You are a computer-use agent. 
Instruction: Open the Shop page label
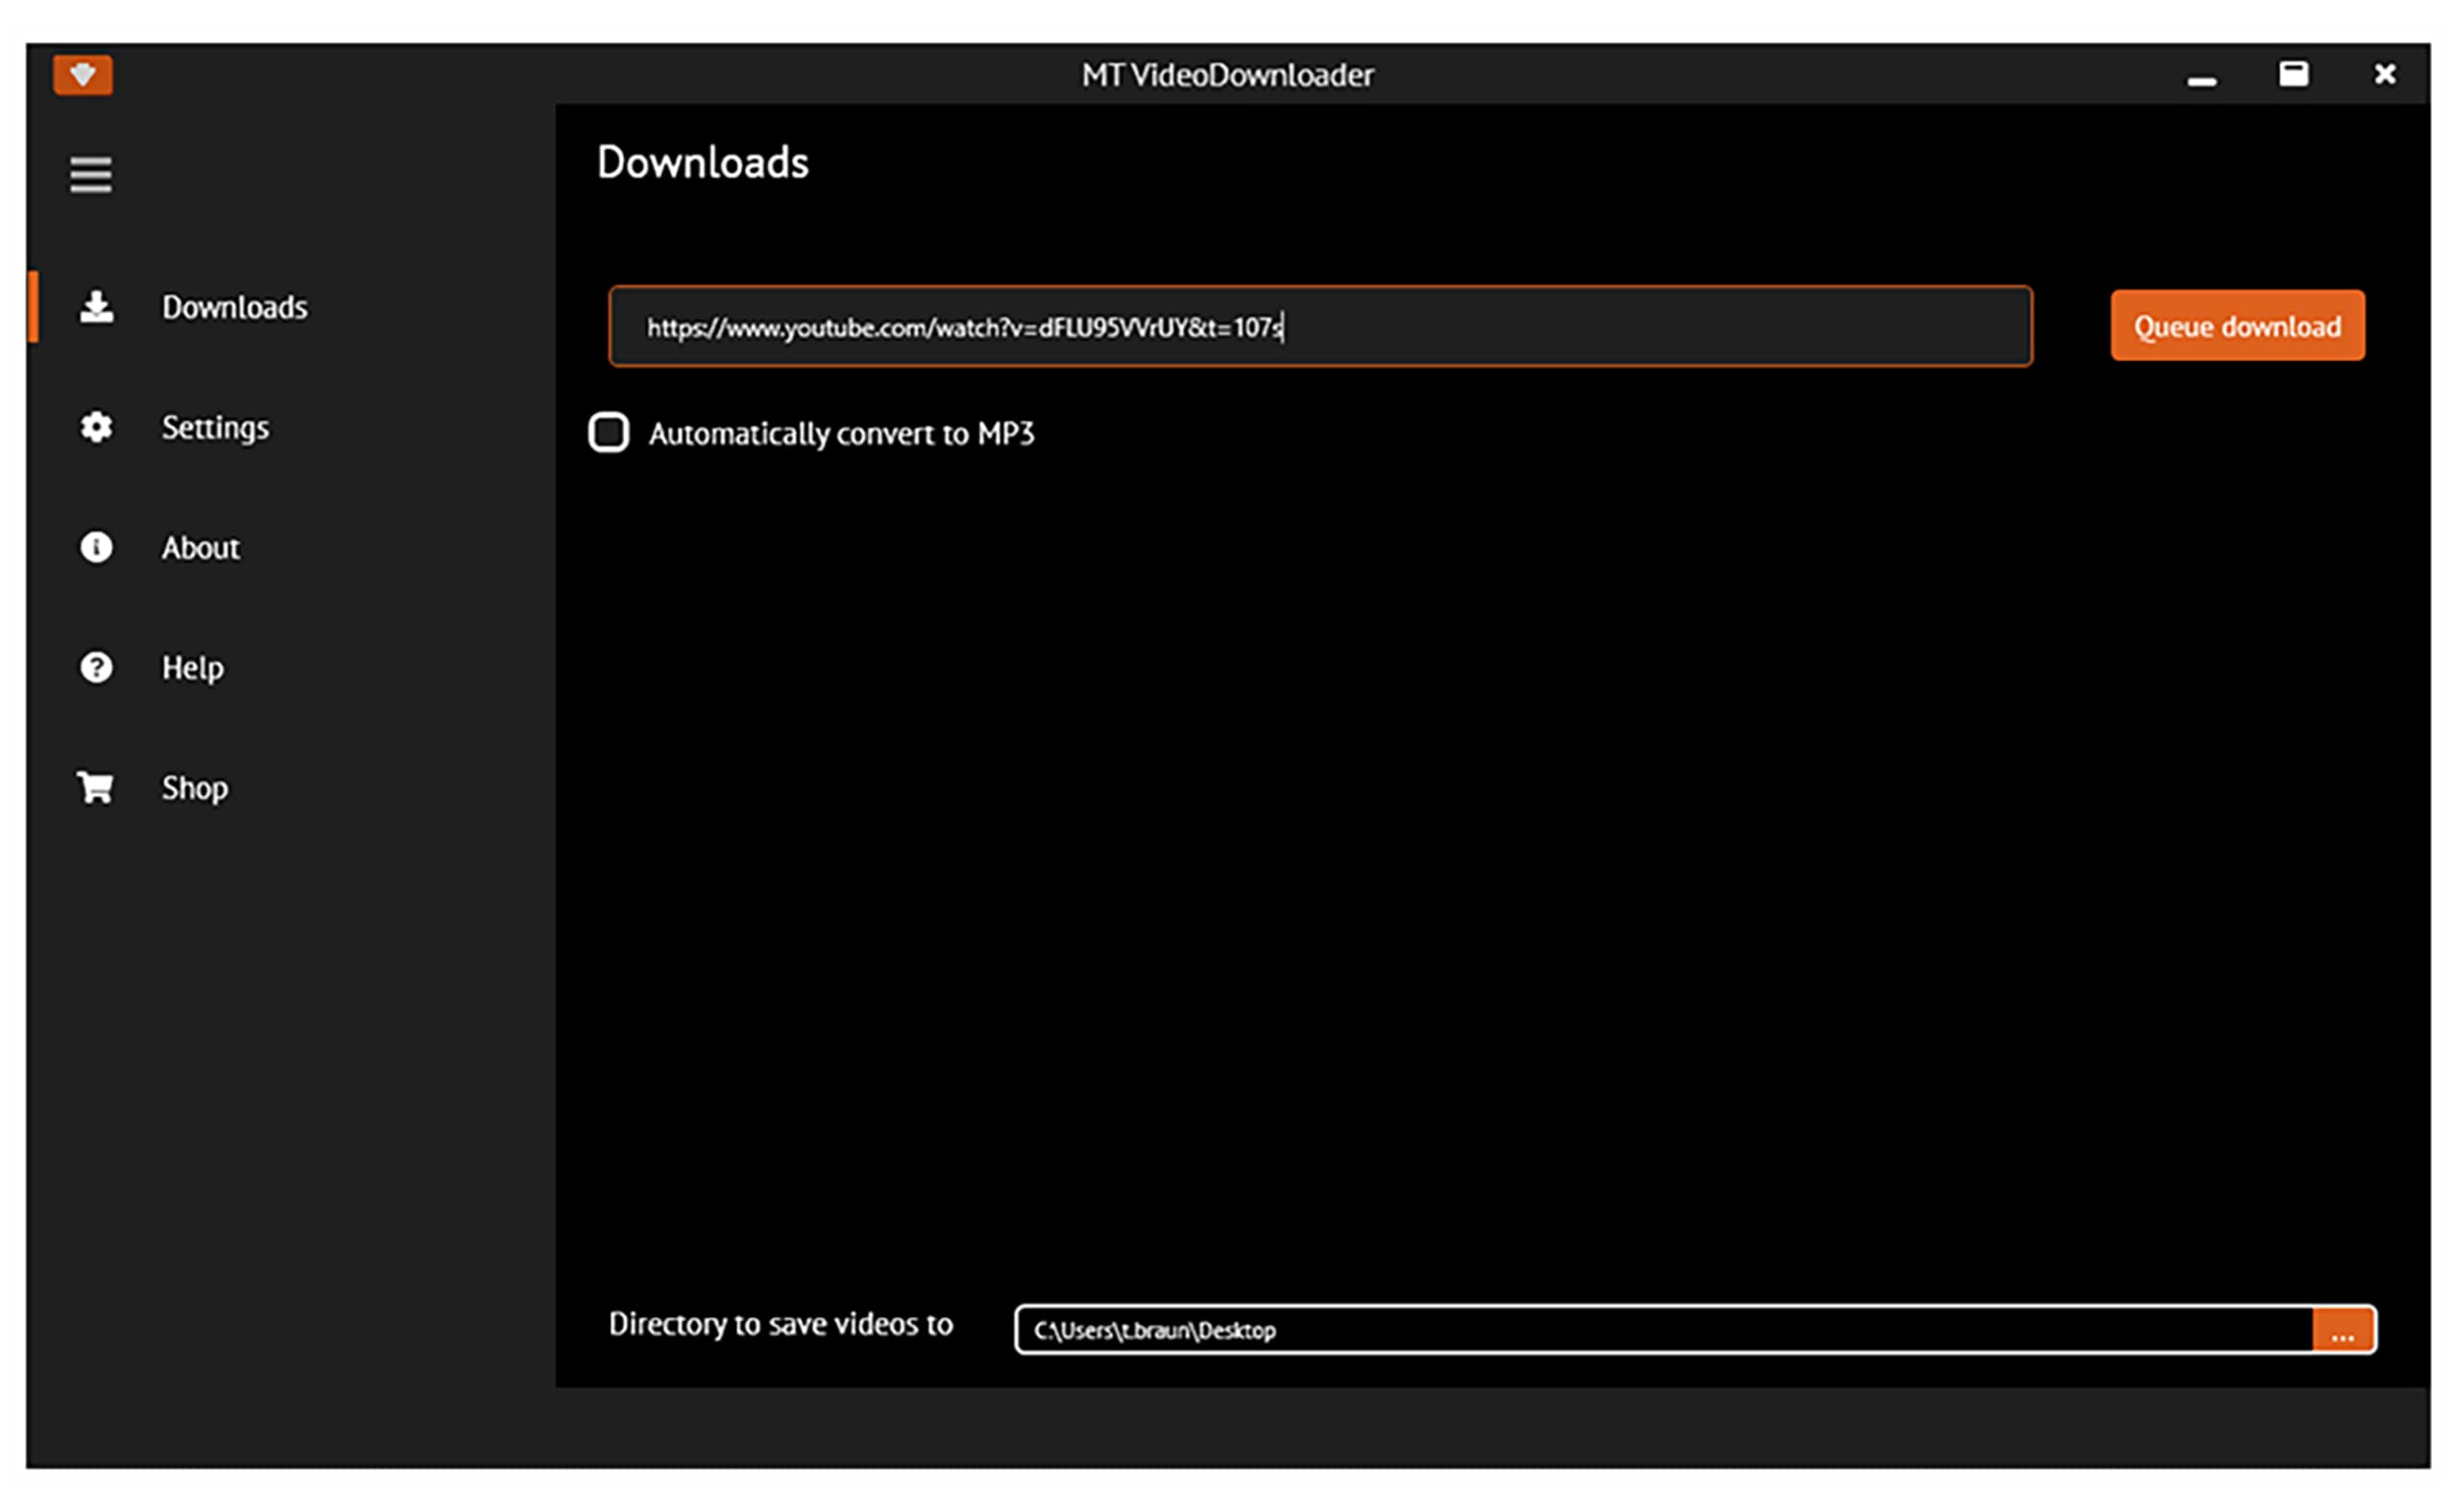tap(195, 788)
